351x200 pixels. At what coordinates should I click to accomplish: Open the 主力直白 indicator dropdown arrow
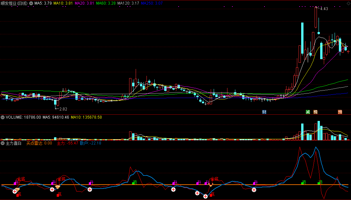3,143
